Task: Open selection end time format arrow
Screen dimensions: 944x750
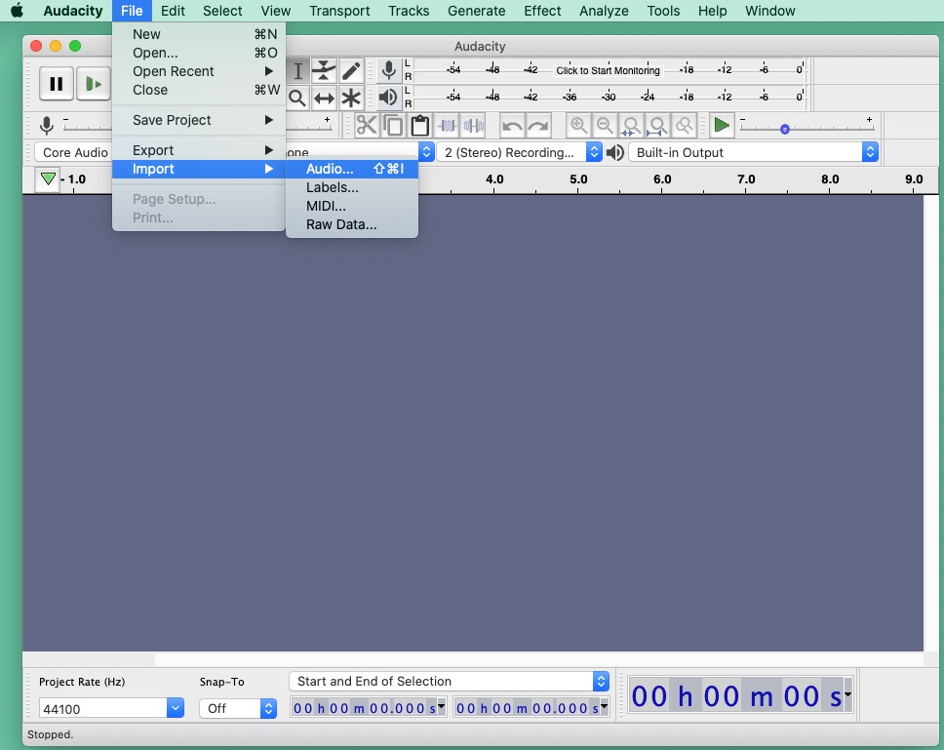Action: pos(604,705)
